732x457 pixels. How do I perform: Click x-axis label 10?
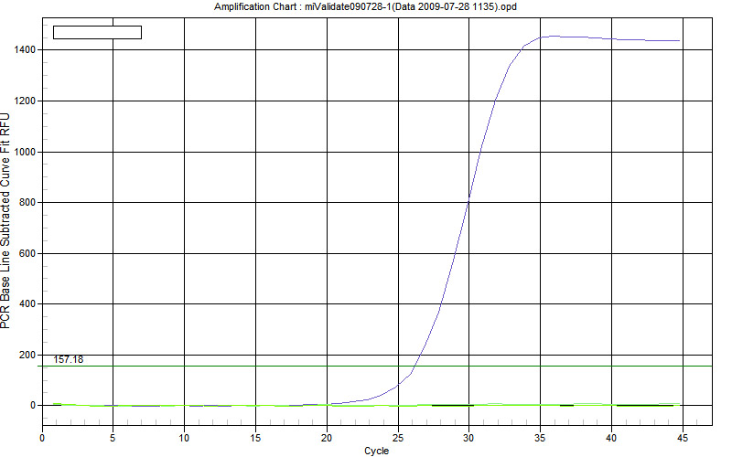(x=184, y=438)
